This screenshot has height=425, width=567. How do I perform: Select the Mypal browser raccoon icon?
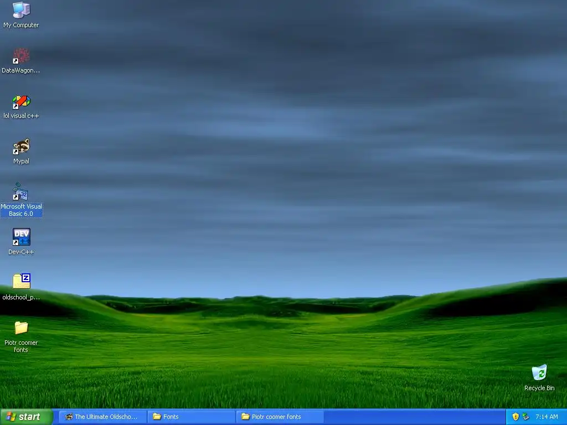22,146
